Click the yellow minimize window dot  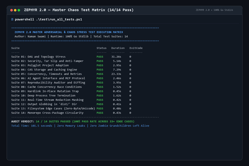point(15,10)
